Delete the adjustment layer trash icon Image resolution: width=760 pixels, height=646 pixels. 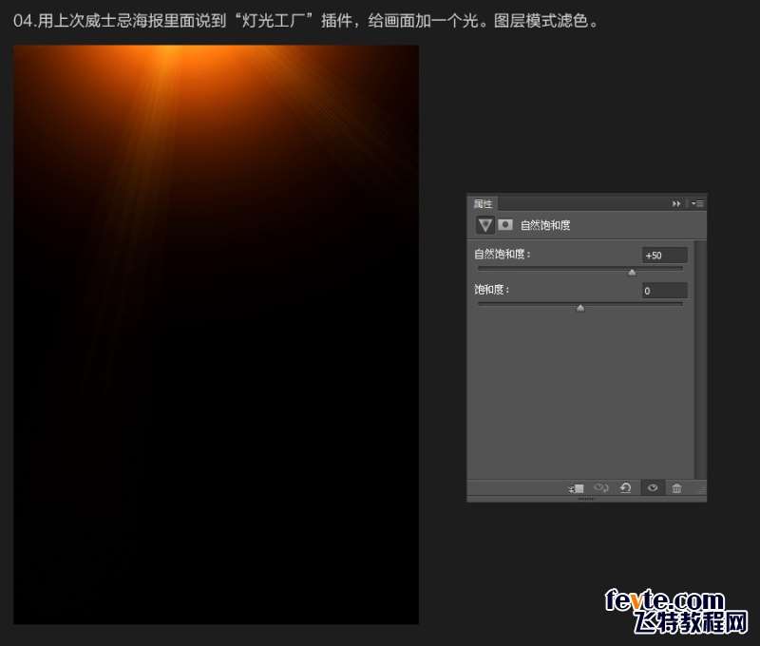(676, 488)
